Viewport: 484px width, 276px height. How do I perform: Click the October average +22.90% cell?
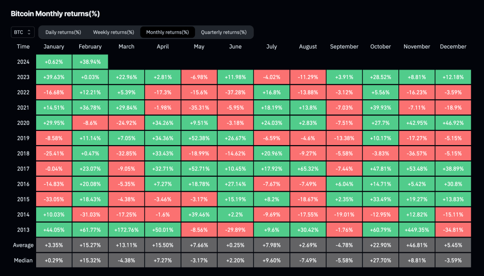pyautogui.click(x=381, y=245)
